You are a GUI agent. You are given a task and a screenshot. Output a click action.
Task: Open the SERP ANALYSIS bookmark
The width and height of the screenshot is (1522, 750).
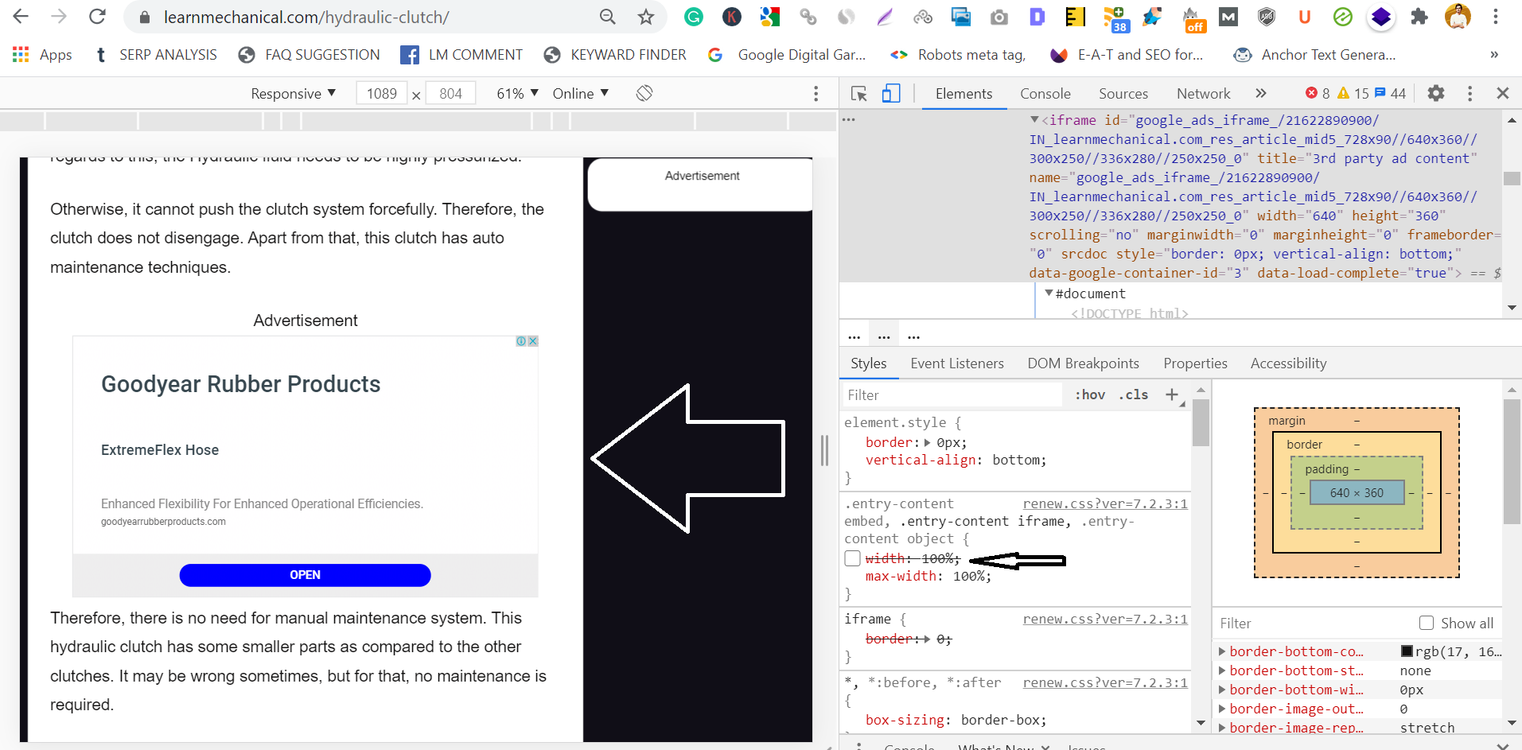tap(156, 55)
